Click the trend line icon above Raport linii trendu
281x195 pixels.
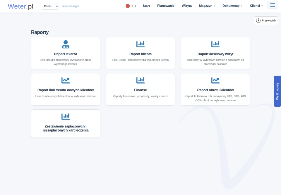(x=65, y=80)
